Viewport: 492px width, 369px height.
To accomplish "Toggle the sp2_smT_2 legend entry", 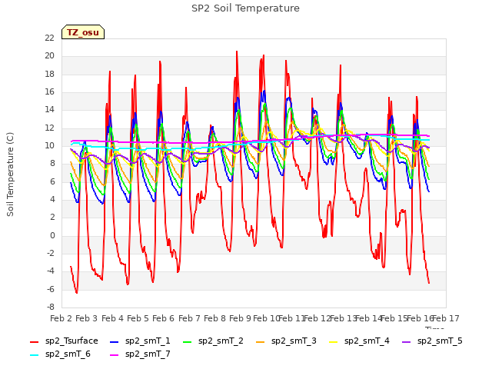I will tap(214, 341).
